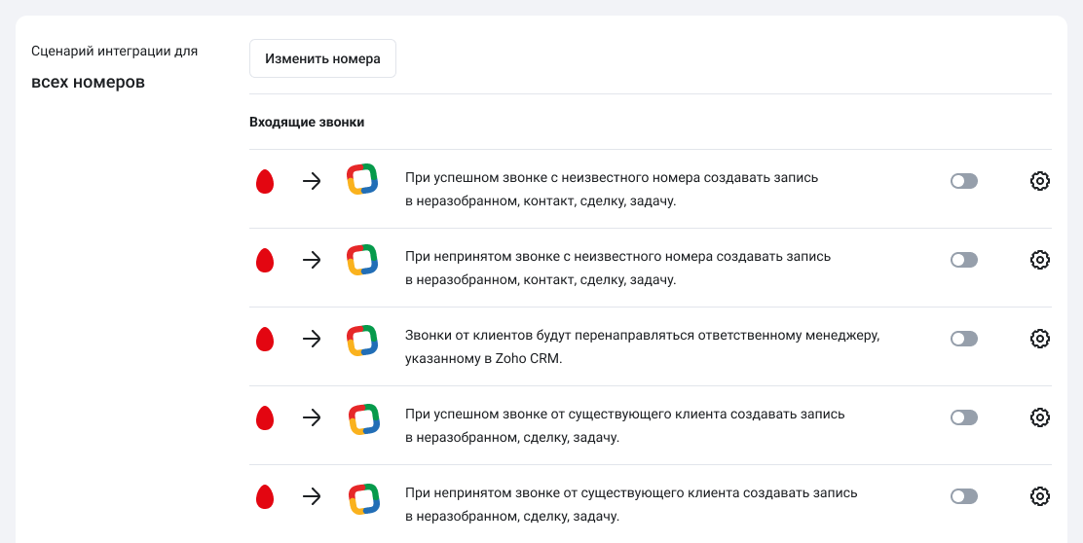
Task: Turn on forwarding to responsible manager toggle
Action: (x=963, y=339)
